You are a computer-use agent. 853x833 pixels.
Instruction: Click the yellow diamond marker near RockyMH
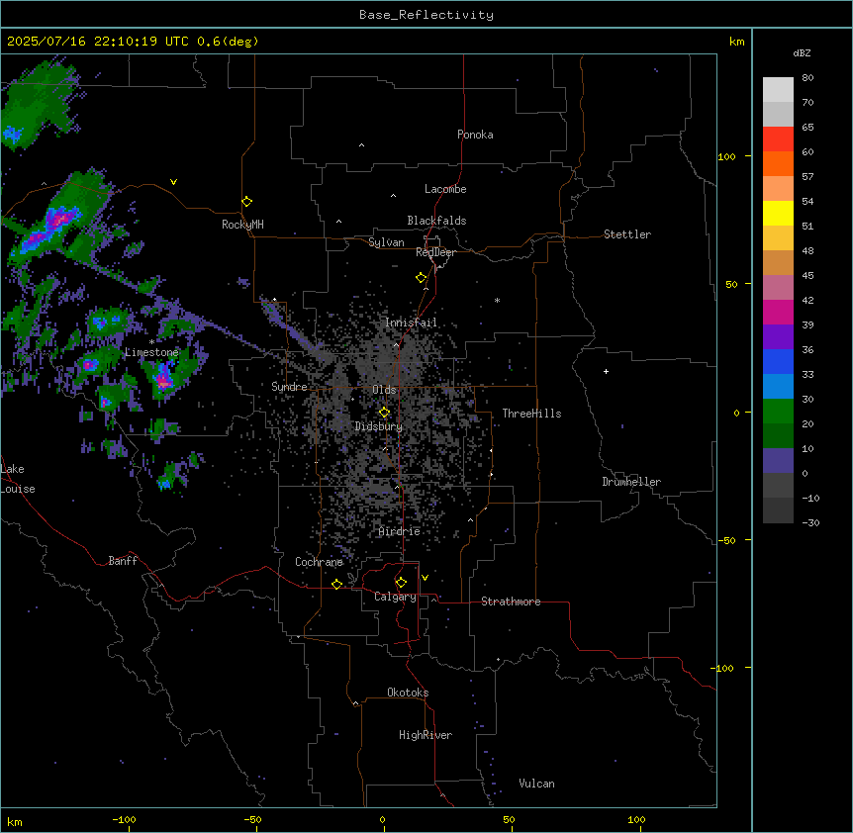click(x=246, y=202)
